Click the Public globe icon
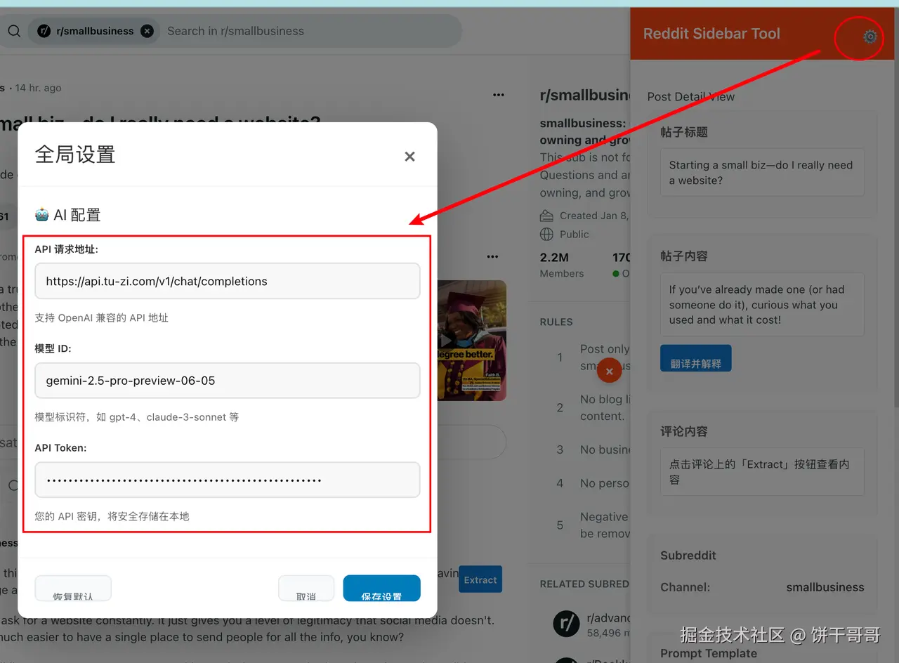 point(546,234)
